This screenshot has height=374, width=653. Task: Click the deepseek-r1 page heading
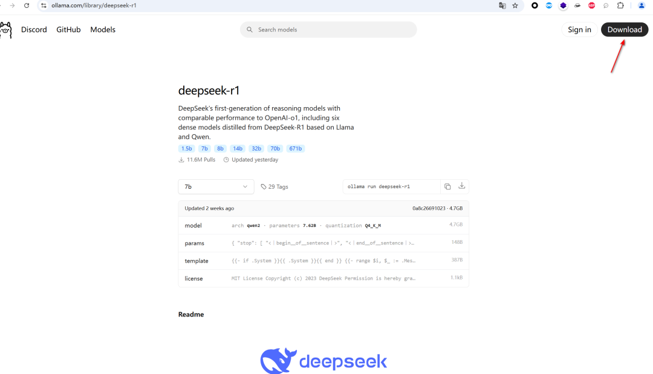(x=209, y=91)
